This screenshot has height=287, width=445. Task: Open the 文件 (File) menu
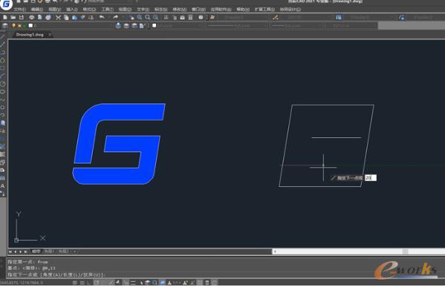point(19,10)
